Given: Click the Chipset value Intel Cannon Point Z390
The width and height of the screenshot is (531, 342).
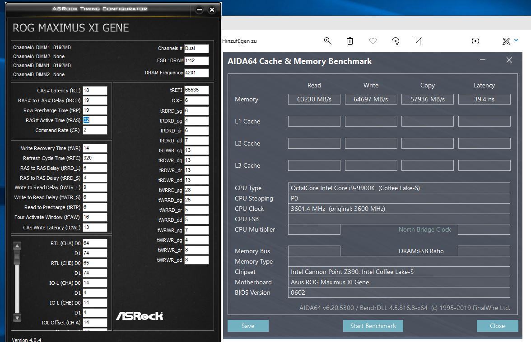Looking at the screenshot, I should (x=399, y=272).
